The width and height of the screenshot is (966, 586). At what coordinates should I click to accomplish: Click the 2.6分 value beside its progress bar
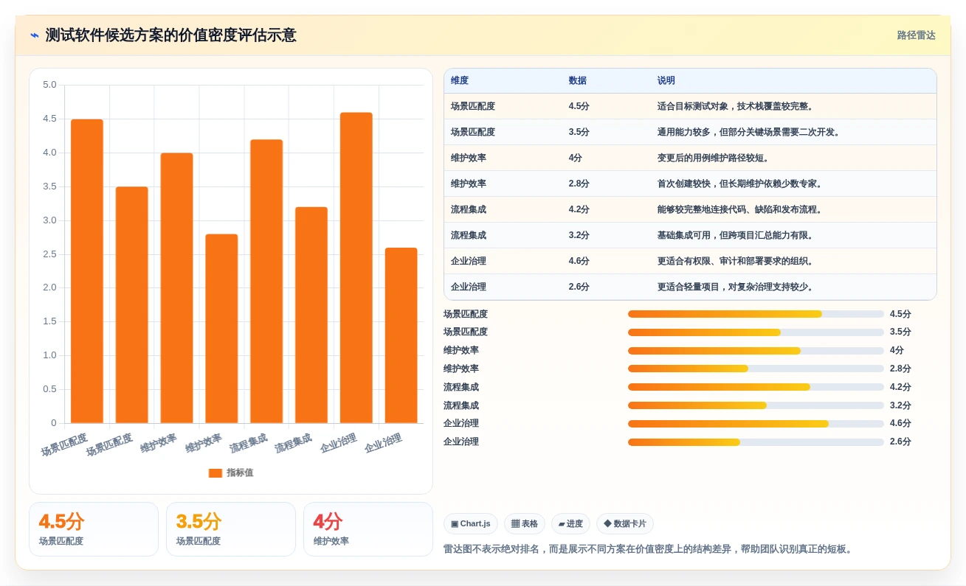(x=900, y=442)
